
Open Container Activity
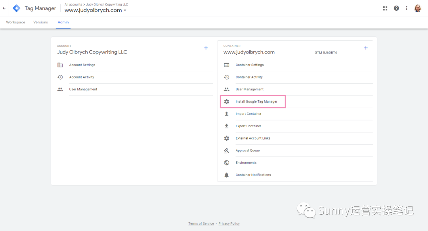249,77
